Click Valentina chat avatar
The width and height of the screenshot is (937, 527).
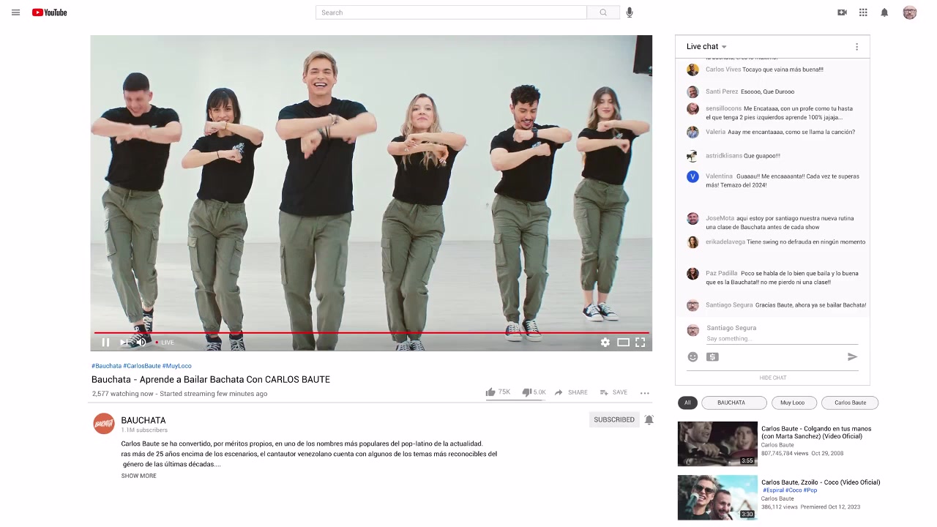pos(693,176)
